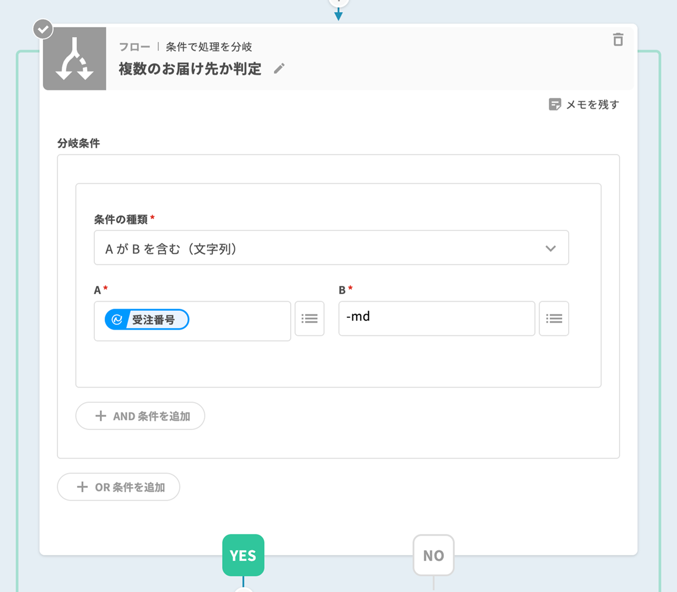The width and height of the screenshot is (677, 592).
Task: Click the B input field containing -md
Action: point(436,318)
